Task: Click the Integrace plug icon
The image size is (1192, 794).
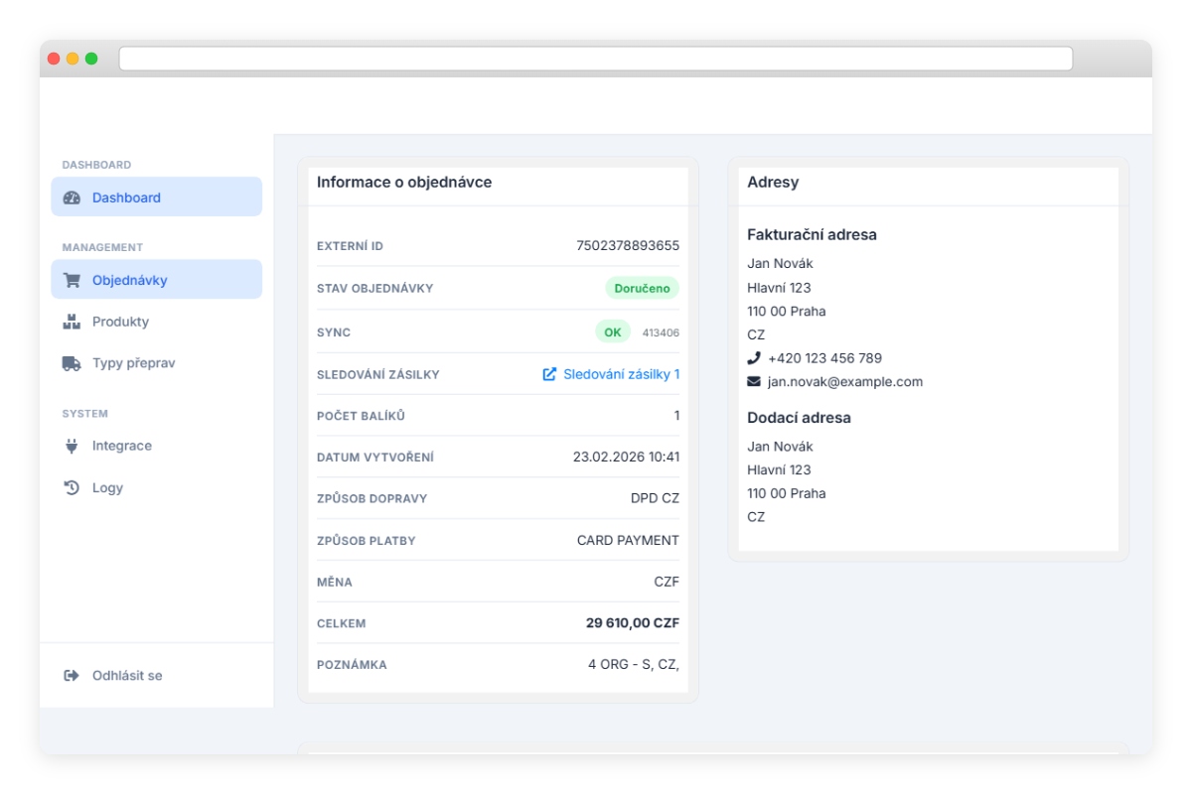Action: (72, 446)
